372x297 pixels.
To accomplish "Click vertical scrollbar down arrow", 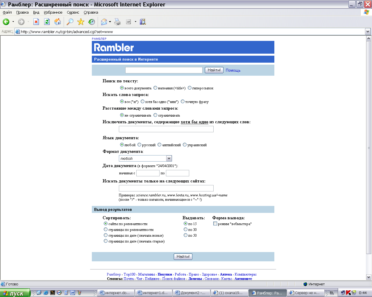I will click(x=369, y=277).
